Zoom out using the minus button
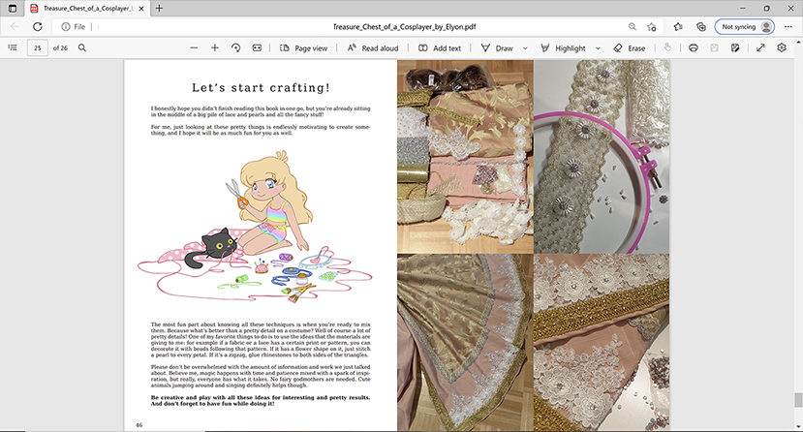 tap(194, 47)
